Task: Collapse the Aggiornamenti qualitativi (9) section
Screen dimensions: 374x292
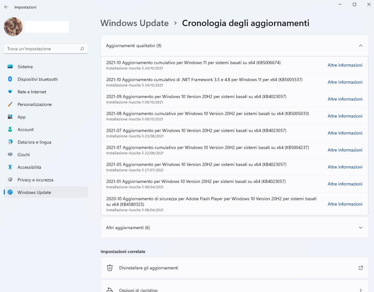Action: pyautogui.click(x=234, y=46)
